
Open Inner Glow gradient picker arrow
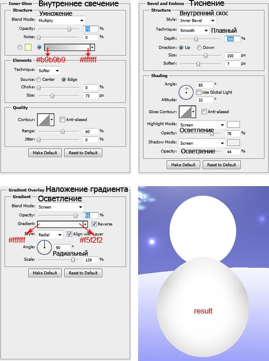(x=92, y=48)
